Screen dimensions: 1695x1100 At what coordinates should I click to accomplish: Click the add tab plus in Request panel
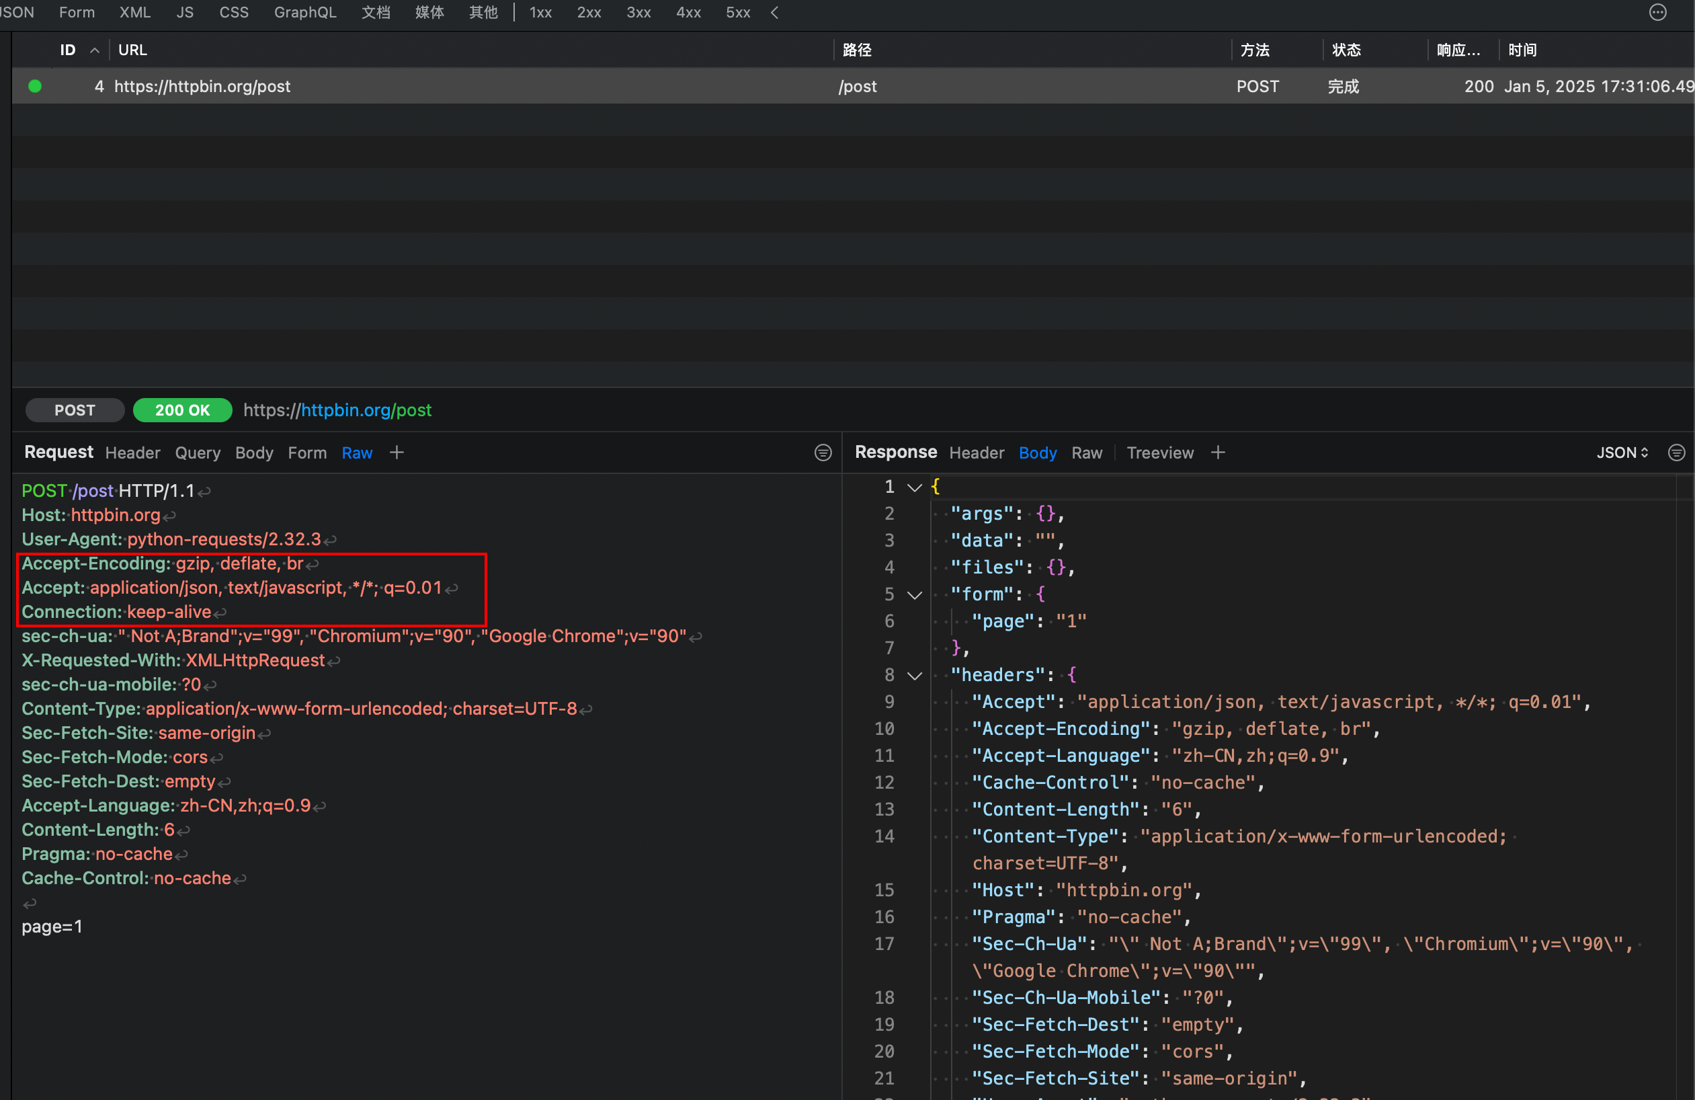397,453
